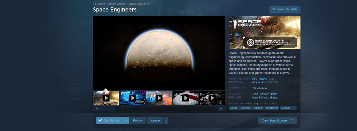This screenshot has height=131, width=357.
Task: Select the Survival tag
Action: [x=286, y=108]
